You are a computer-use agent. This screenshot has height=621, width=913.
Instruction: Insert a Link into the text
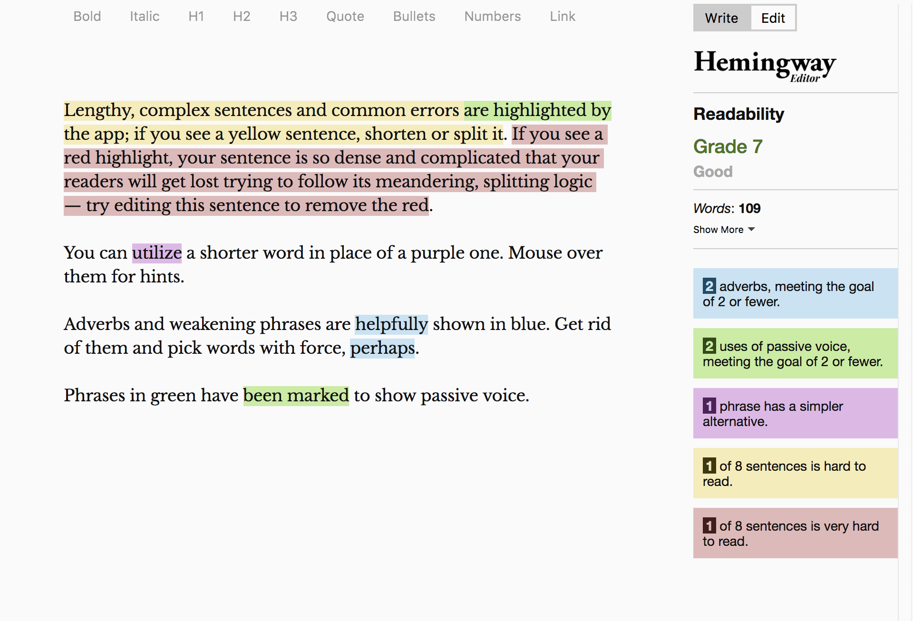562,16
